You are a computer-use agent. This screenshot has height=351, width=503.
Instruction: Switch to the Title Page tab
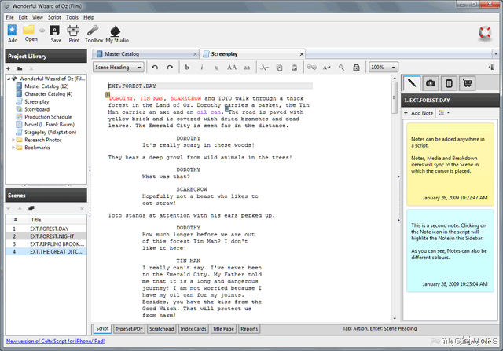tap(223, 329)
